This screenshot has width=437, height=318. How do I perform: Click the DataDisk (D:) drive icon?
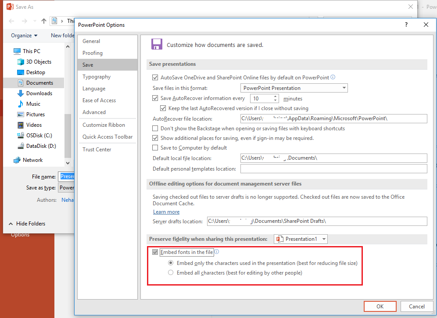(21, 146)
